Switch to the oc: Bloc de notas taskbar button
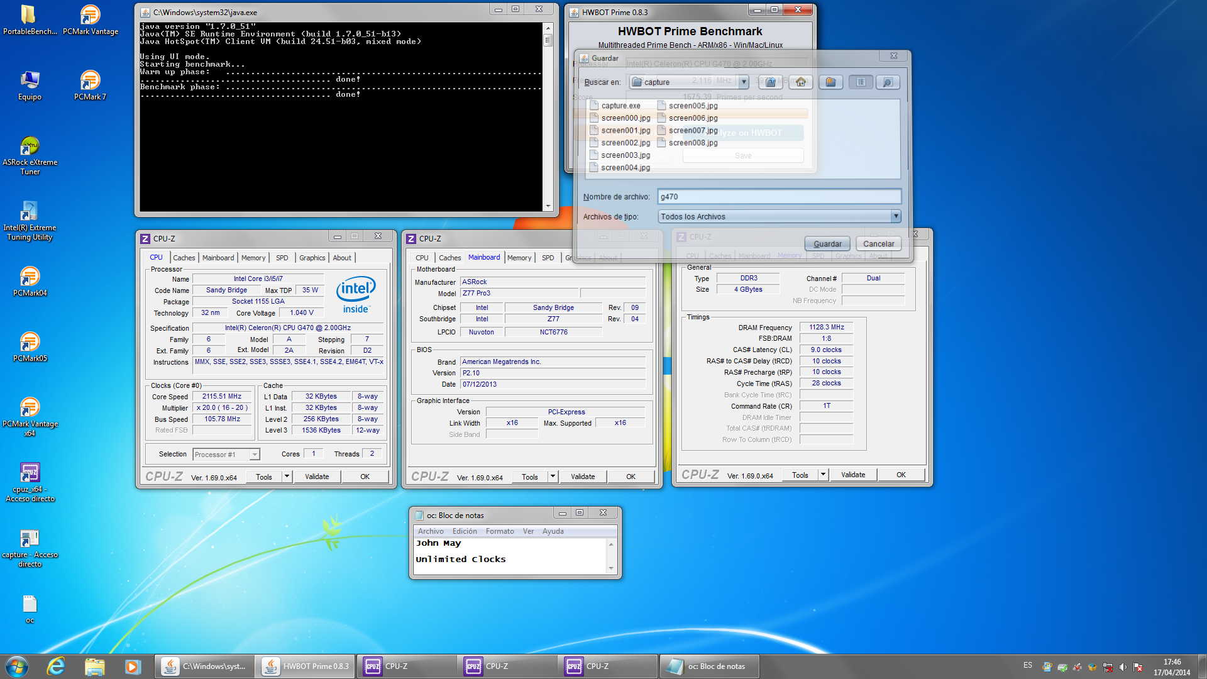The height and width of the screenshot is (679, 1207). point(709,666)
